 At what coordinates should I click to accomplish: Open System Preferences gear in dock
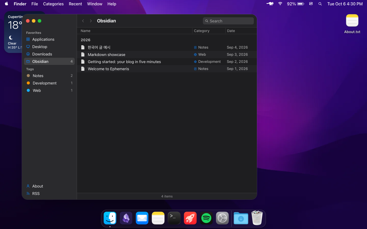coord(222,218)
